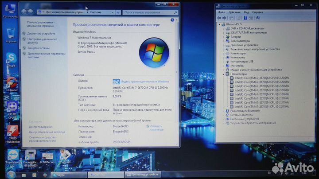Open Защита системы link

39,48
